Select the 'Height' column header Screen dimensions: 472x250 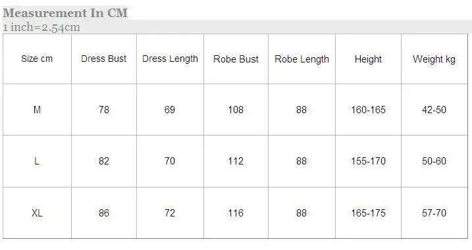[x=368, y=59]
